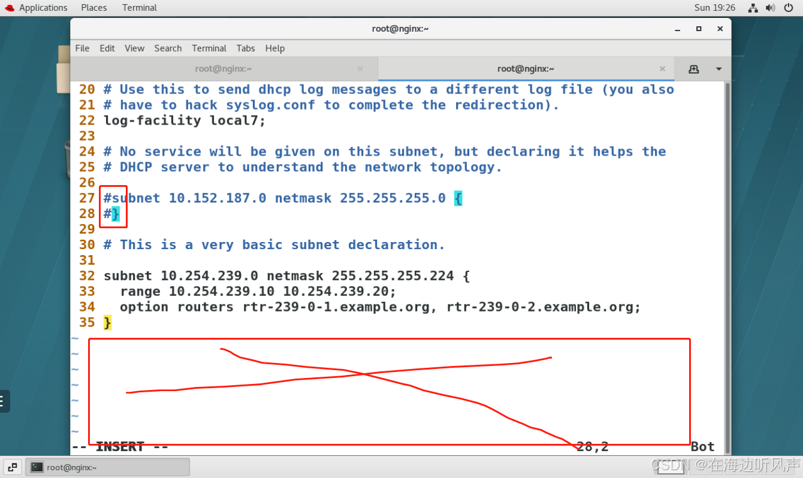Click the '#subnet 10.152.187.0' text on line 27
The width and height of the screenshot is (803, 478).
[x=185, y=198]
